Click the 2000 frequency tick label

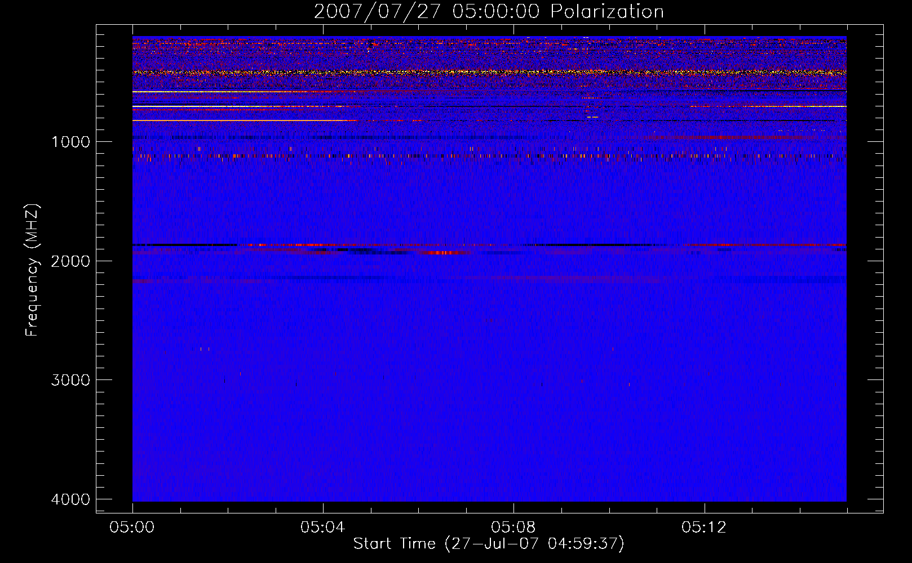tap(70, 261)
